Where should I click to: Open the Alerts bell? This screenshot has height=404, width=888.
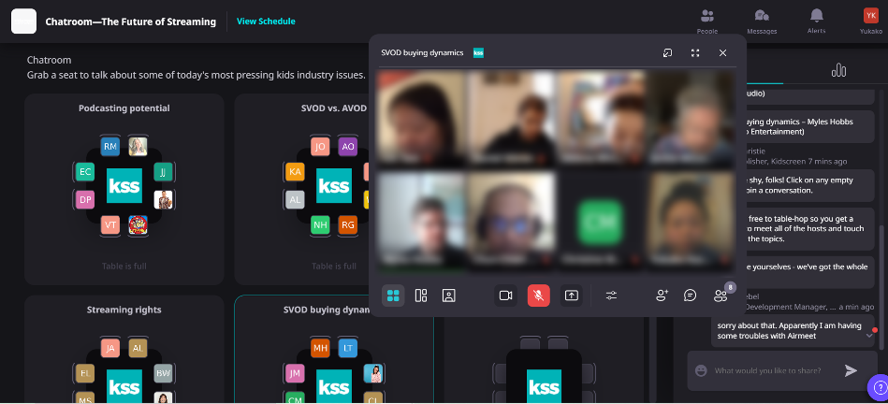[816, 22]
